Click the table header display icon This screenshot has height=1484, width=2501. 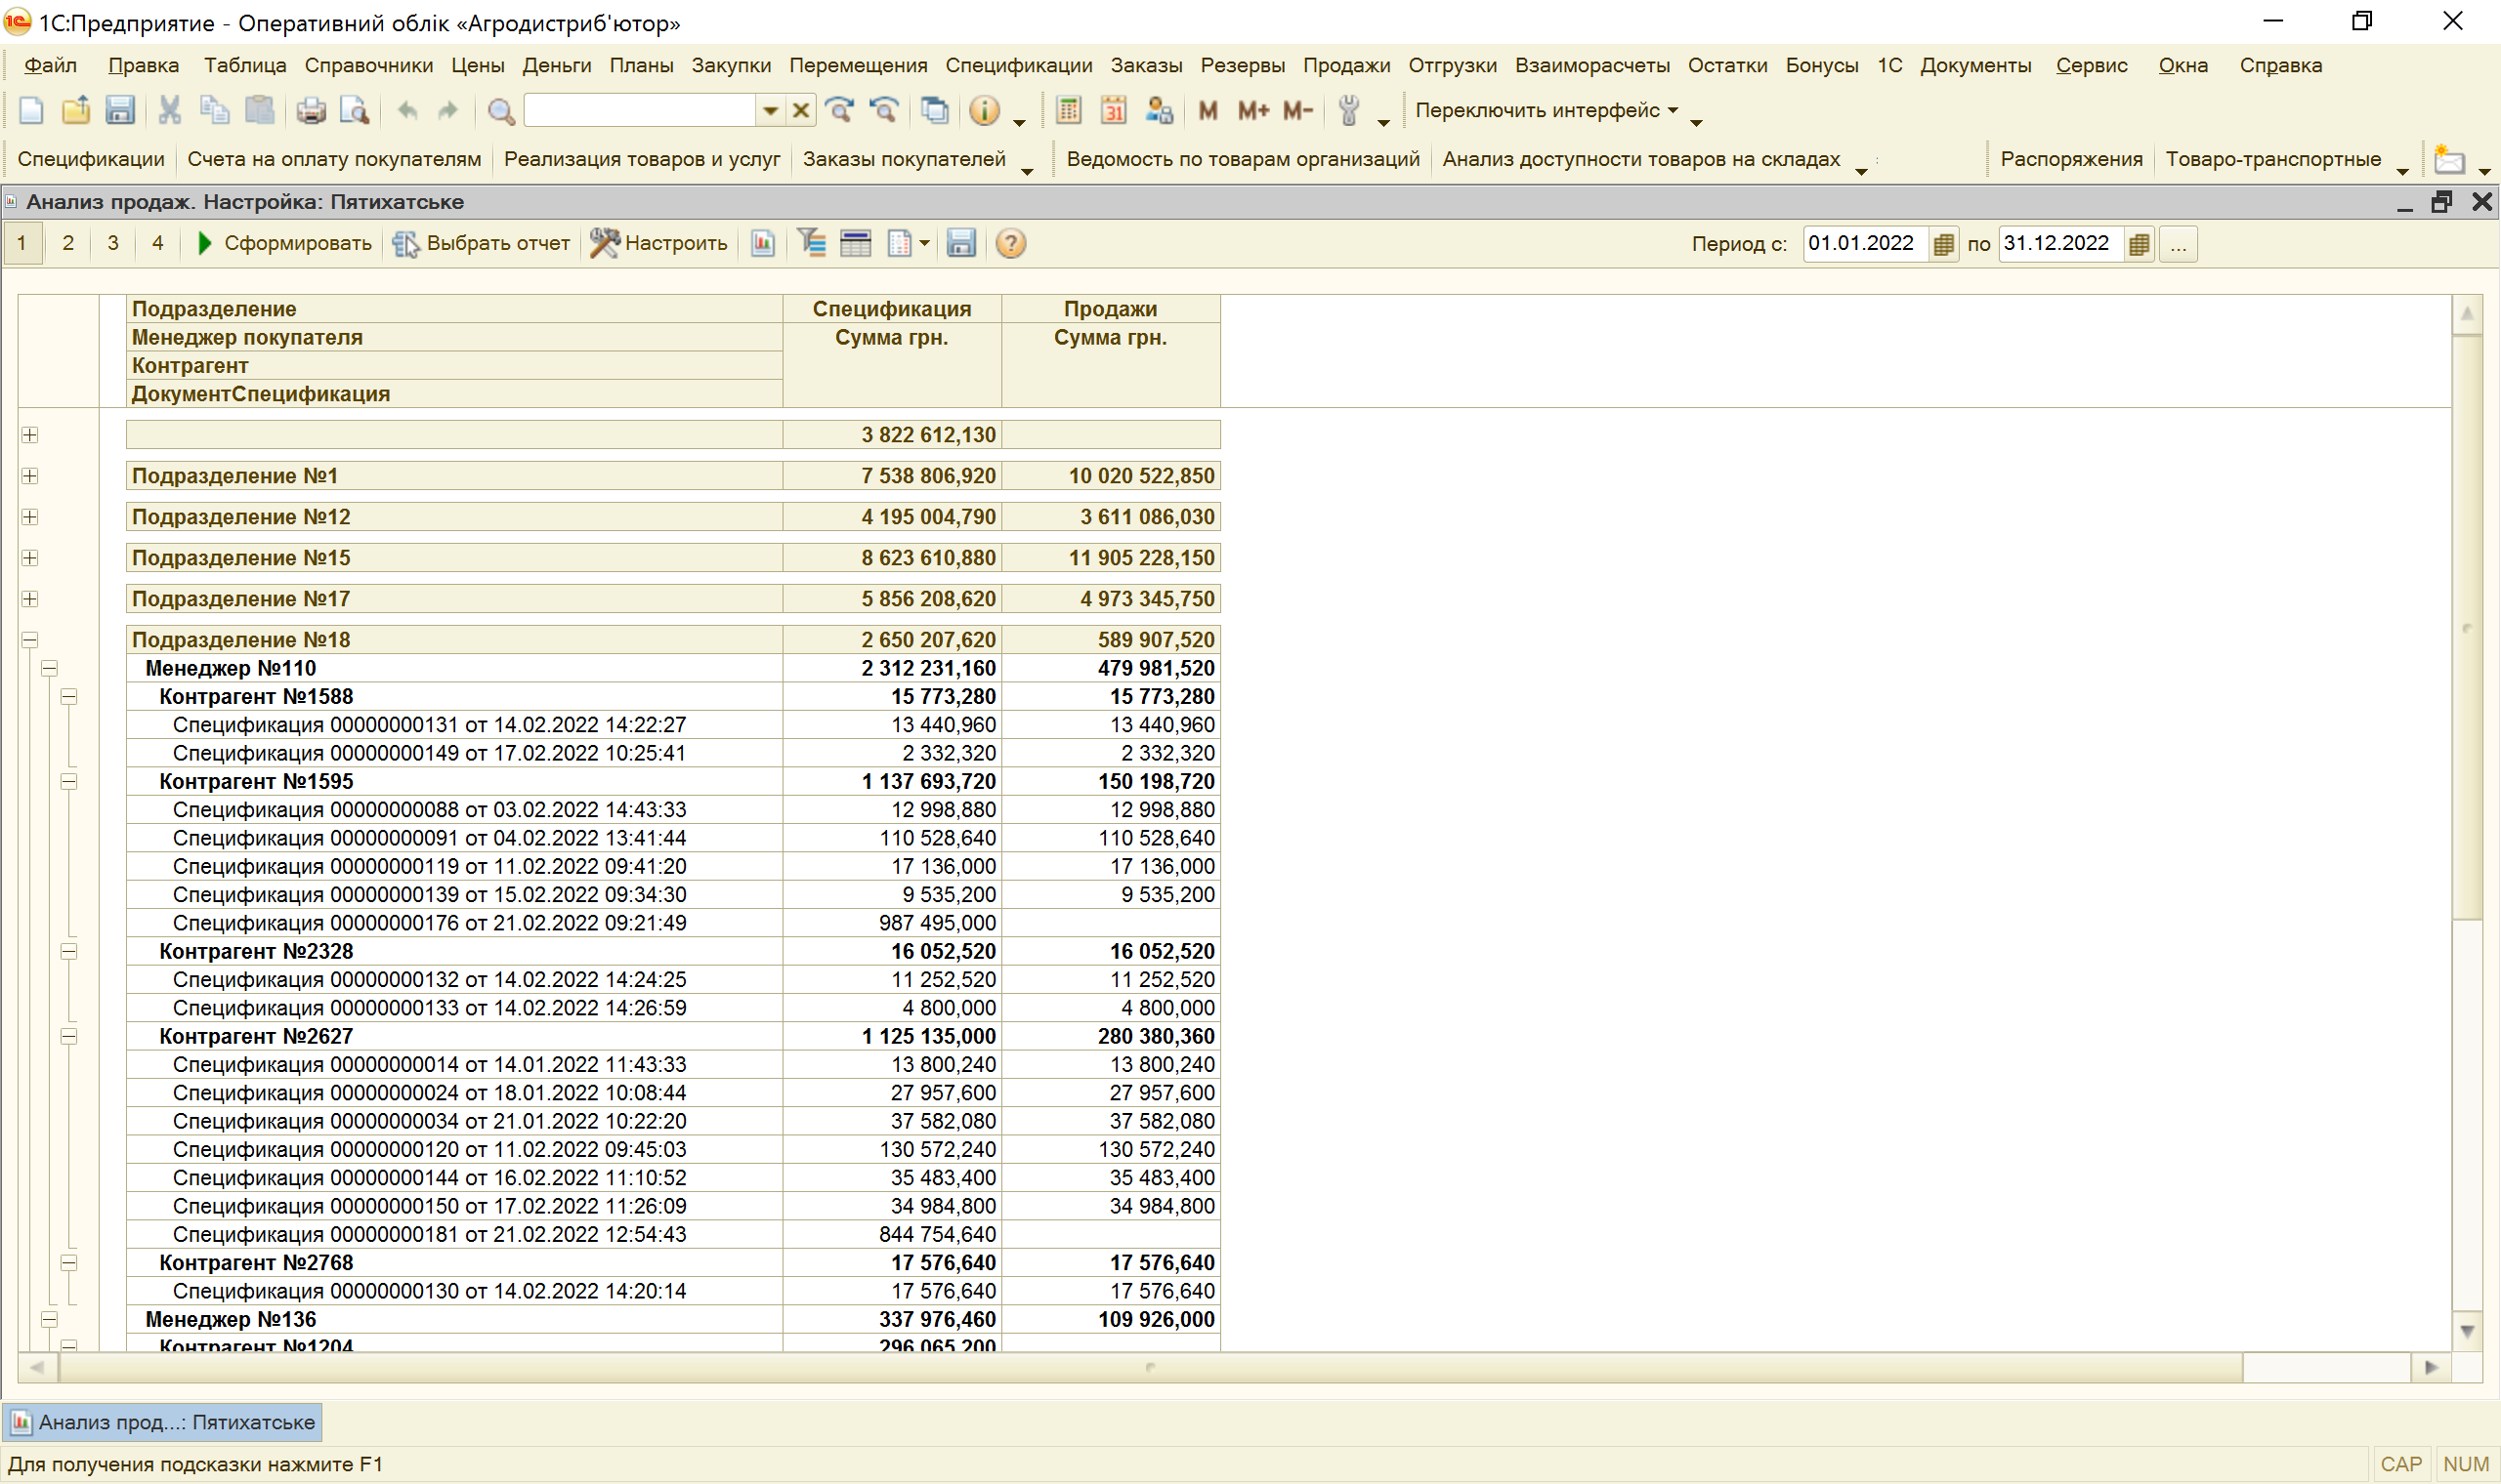tap(857, 244)
